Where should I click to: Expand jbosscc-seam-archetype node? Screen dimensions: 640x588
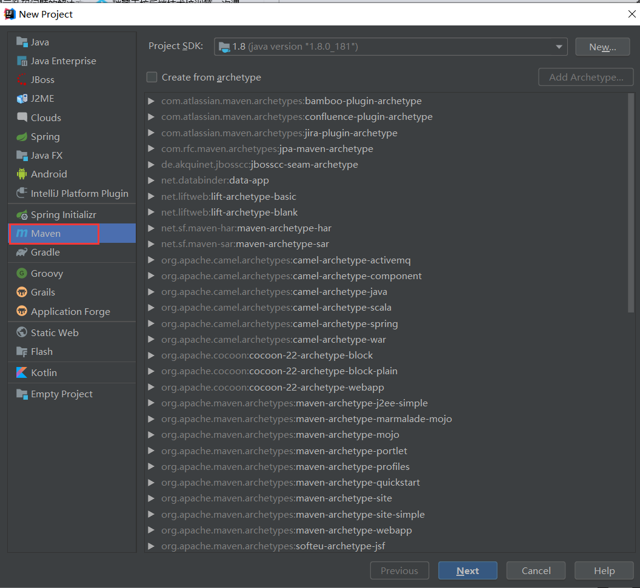coord(151,165)
